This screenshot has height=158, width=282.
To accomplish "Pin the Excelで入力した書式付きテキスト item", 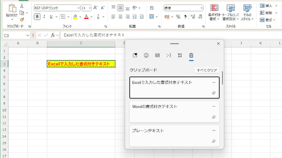I will pyautogui.click(x=214, y=93).
